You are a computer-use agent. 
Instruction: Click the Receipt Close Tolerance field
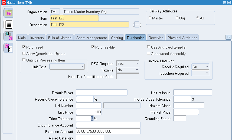point(85,99)
